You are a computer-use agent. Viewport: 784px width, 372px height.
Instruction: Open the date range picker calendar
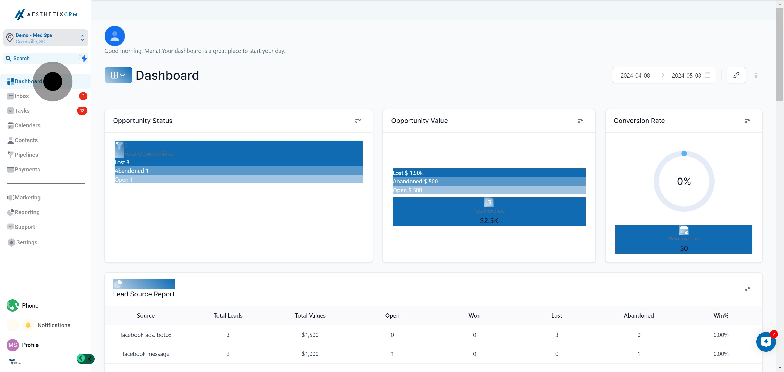point(708,75)
